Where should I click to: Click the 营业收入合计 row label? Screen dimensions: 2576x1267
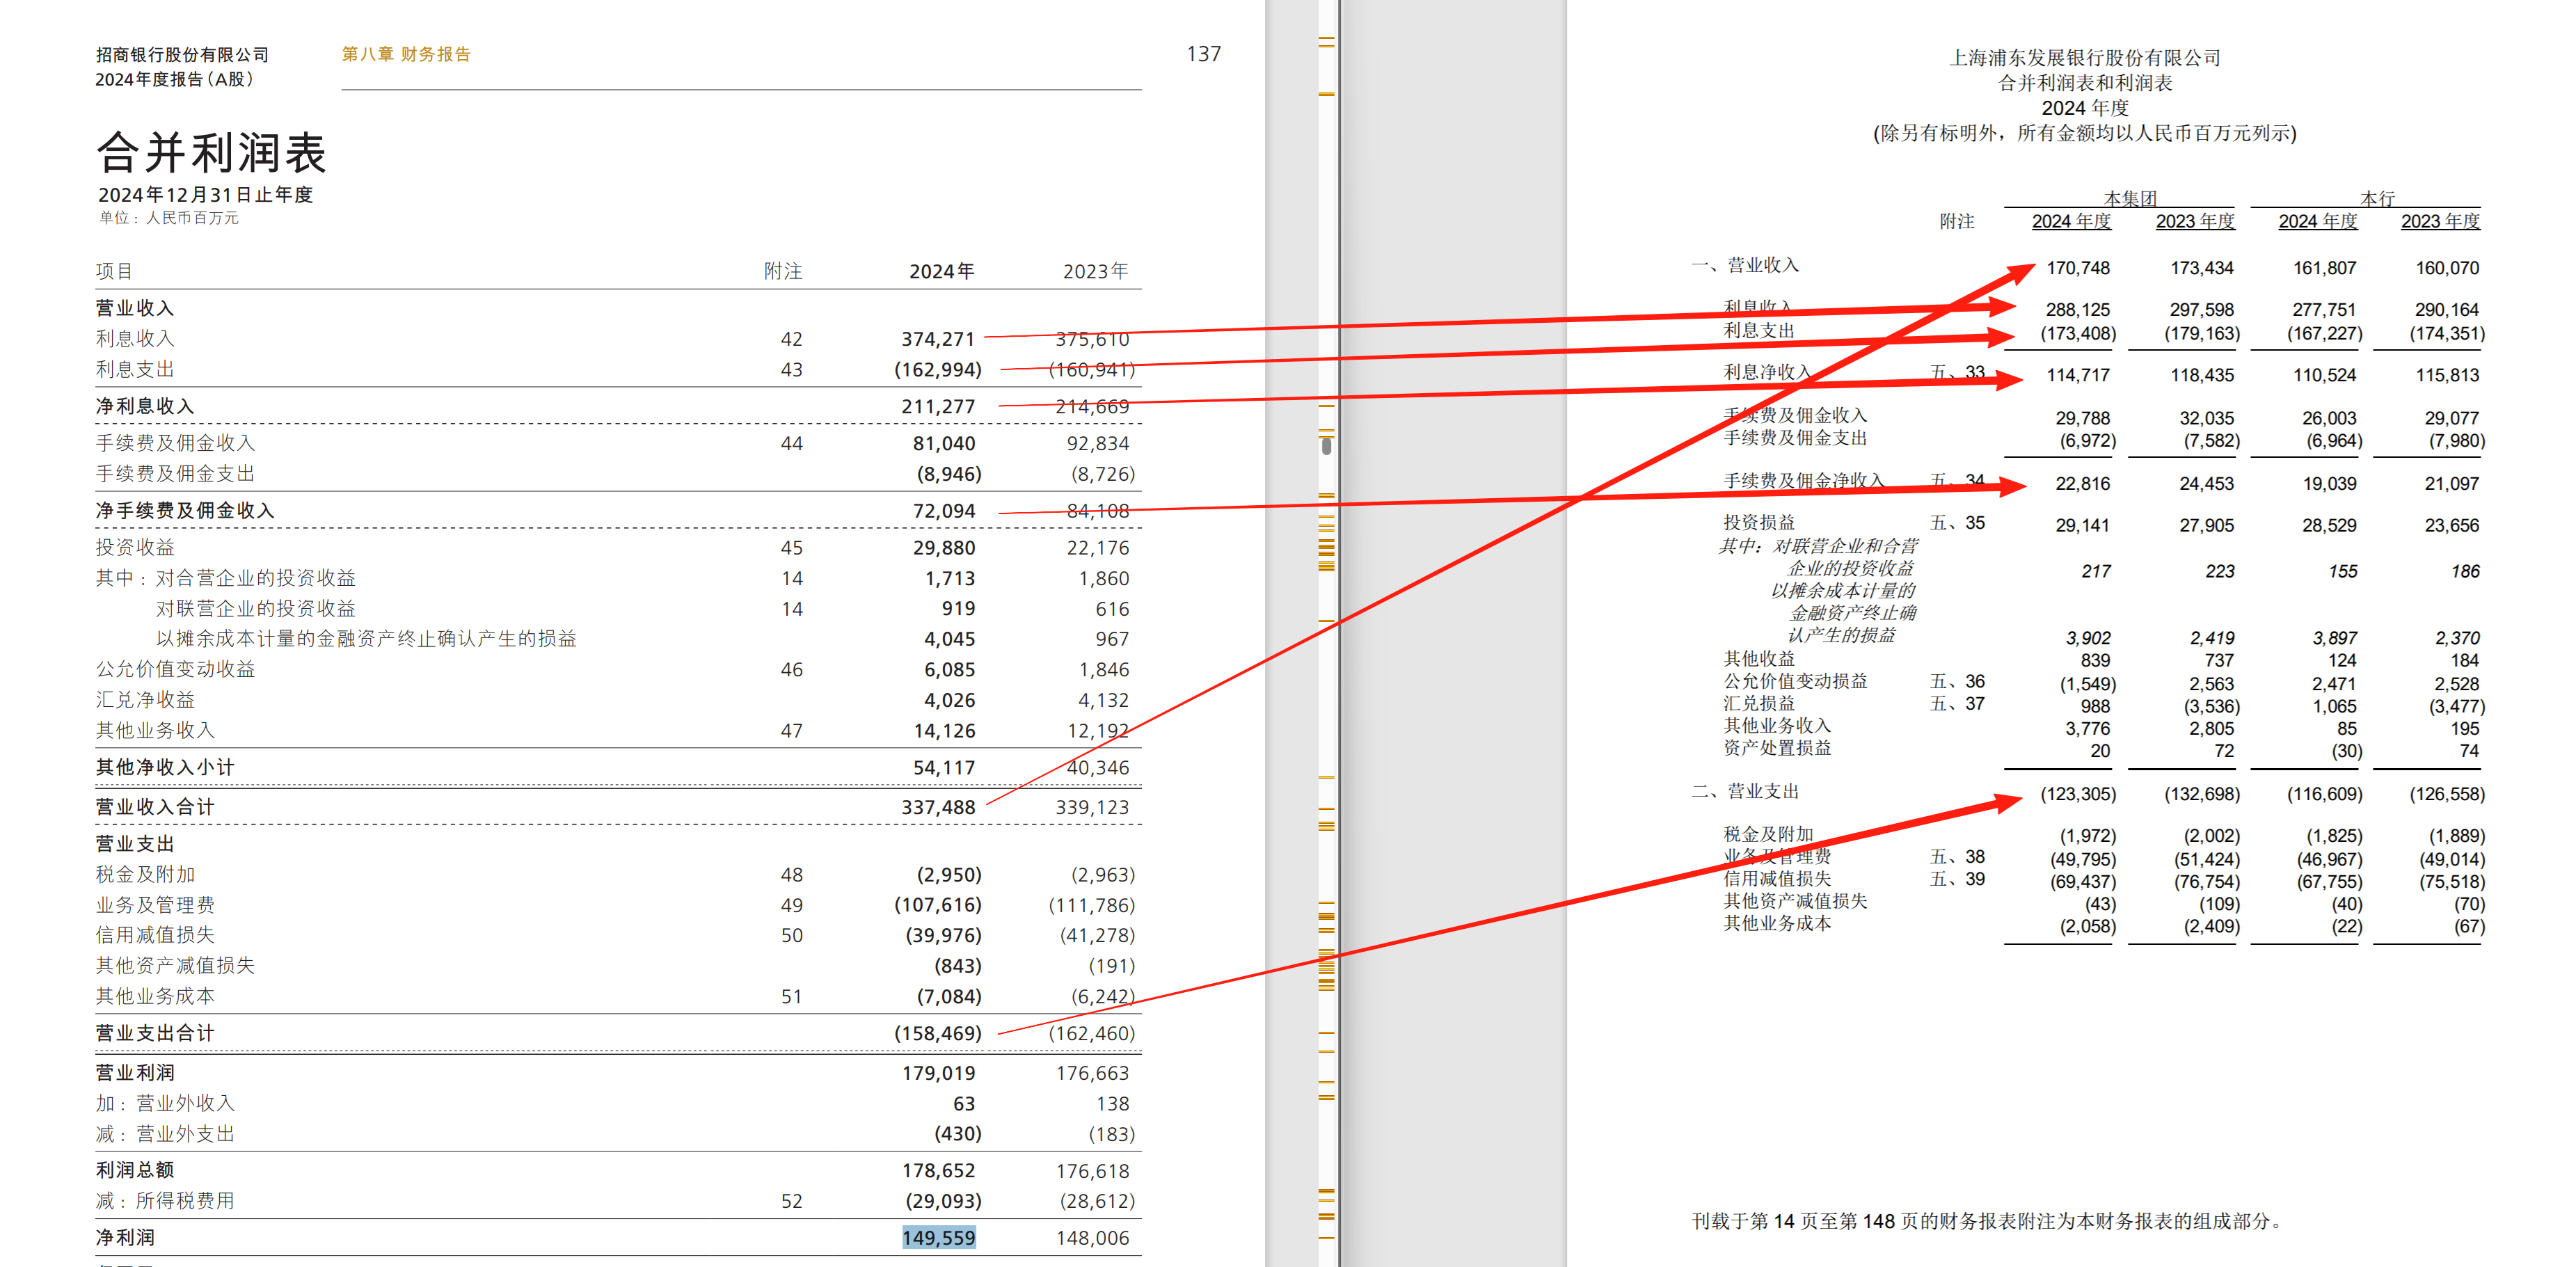[155, 807]
